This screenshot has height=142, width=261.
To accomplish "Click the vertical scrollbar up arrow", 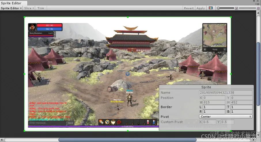I will pyautogui.click(x=258, y=13).
